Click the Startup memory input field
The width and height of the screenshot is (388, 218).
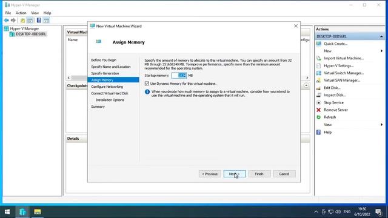coord(179,76)
